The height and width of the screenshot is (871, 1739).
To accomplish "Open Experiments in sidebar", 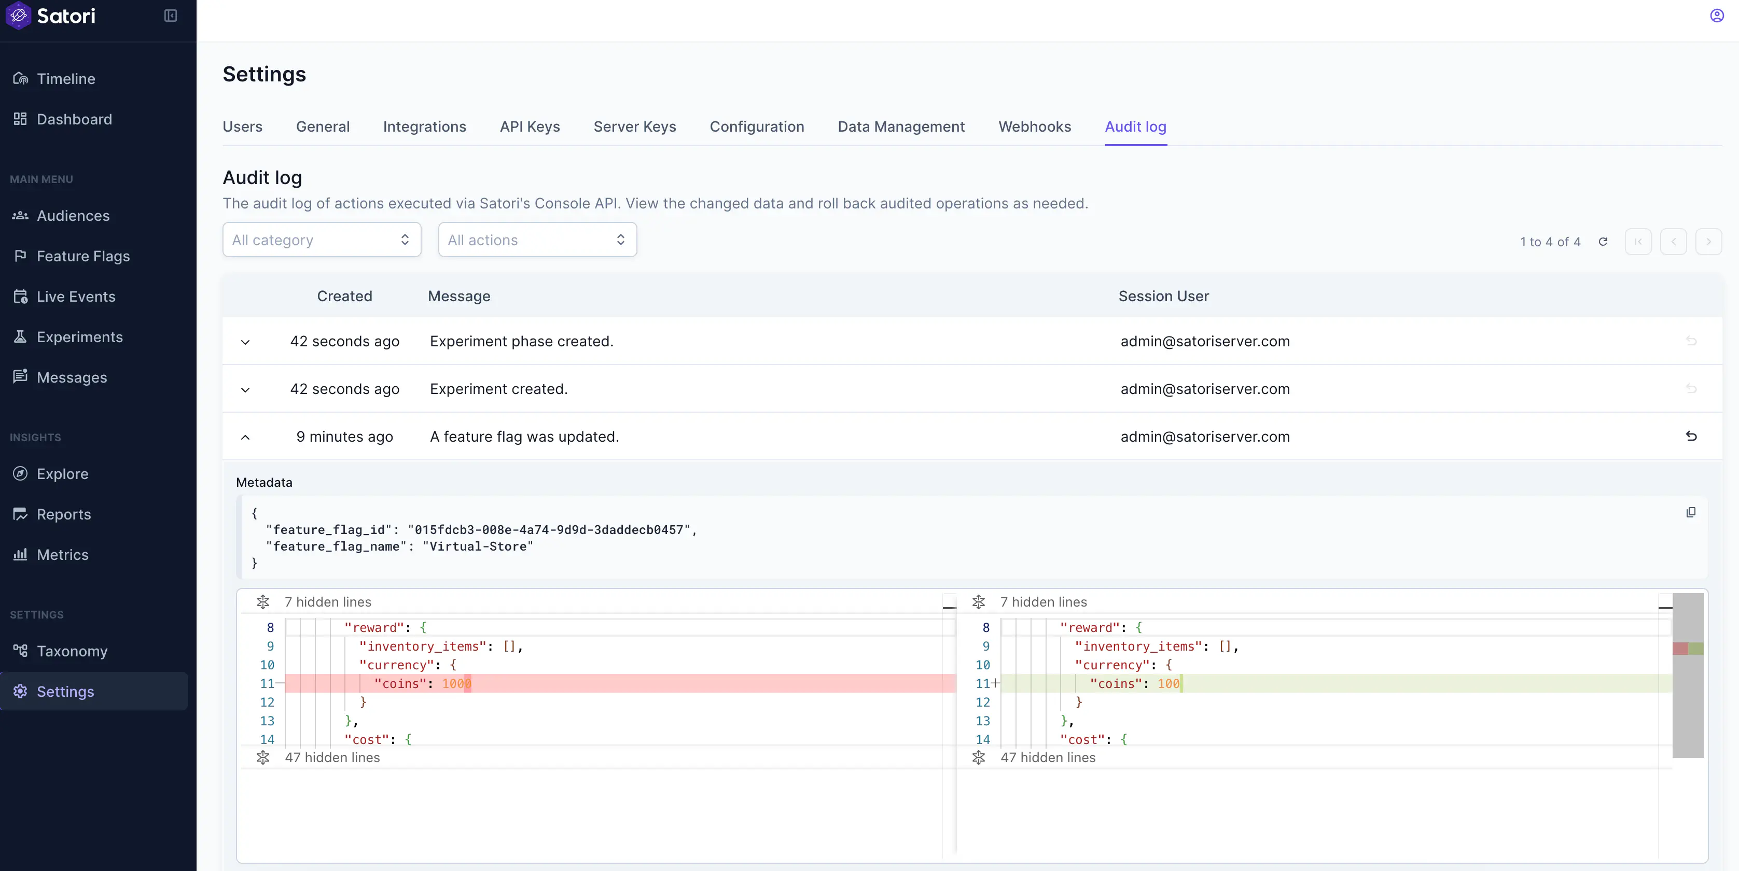I will [80, 338].
